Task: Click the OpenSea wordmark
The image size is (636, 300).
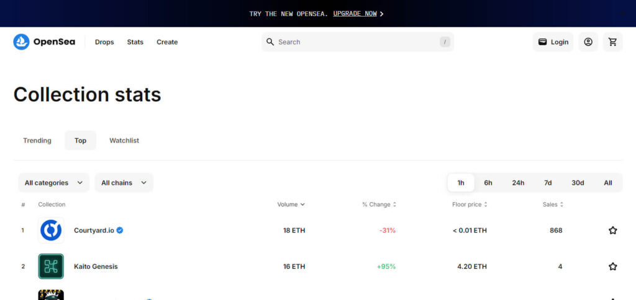Action: (x=54, y=42)
